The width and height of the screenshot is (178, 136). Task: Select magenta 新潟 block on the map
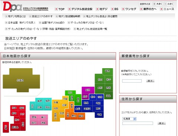(x=88, y=90)
